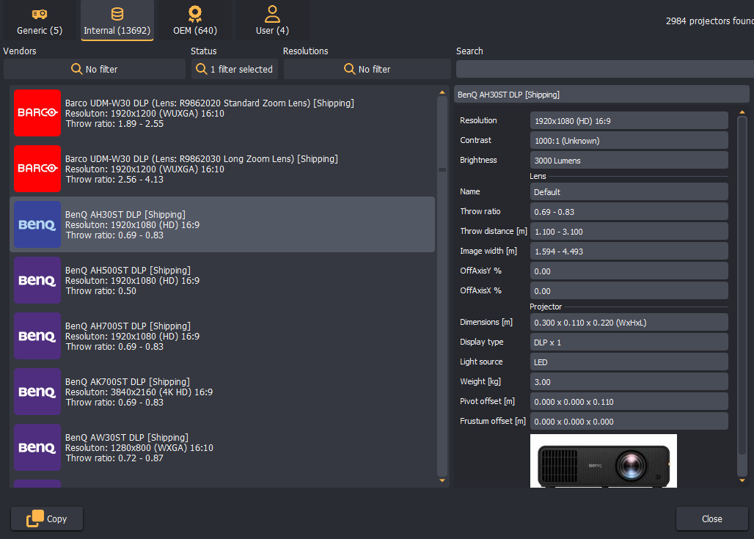Click the User profile icon
This screenshot has width=754, height=539.
pyautogui.click(x=272, y=14)
